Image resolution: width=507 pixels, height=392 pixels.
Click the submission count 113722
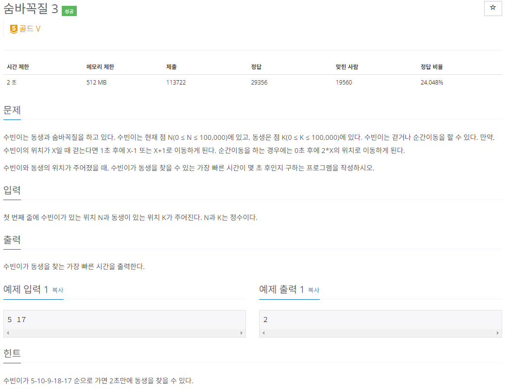[176, 82]
